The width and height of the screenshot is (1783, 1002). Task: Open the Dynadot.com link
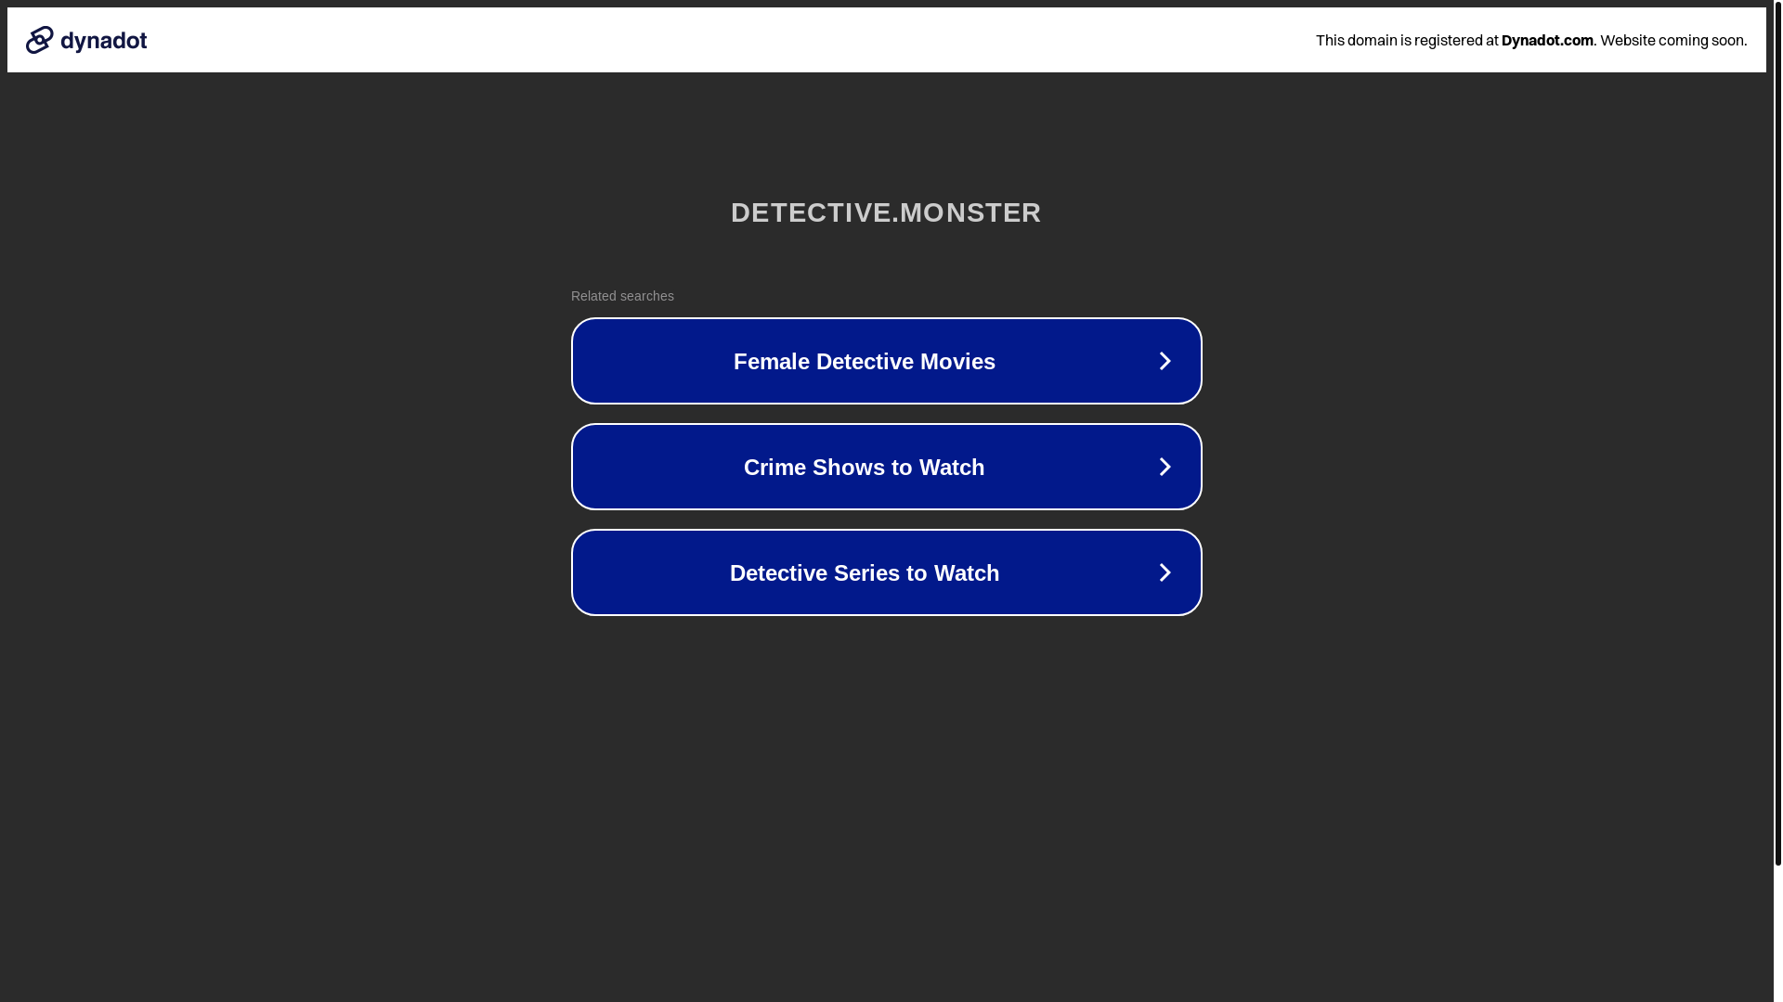tap(1547, 40)
